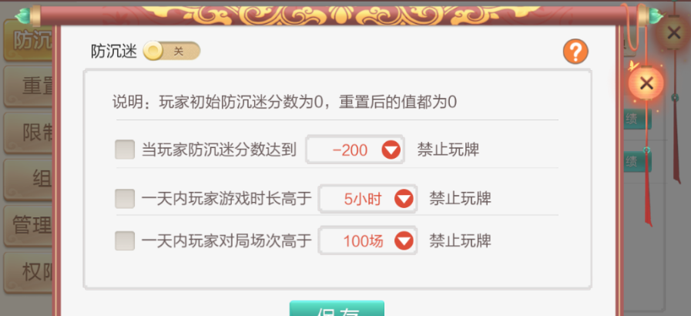Viewport: 691px width, 316px height.
Task: Click the green 保存 save button
Action: coord(337,308)
